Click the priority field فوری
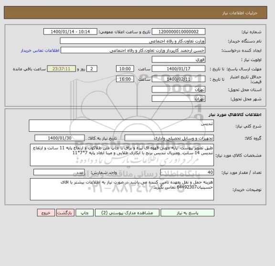 click(179, 60)
